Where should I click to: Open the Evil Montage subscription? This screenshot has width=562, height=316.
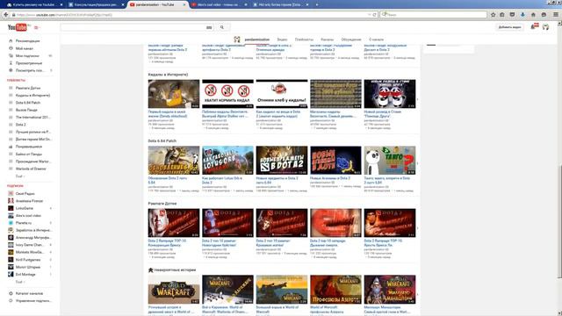click(x=25, y=275)
